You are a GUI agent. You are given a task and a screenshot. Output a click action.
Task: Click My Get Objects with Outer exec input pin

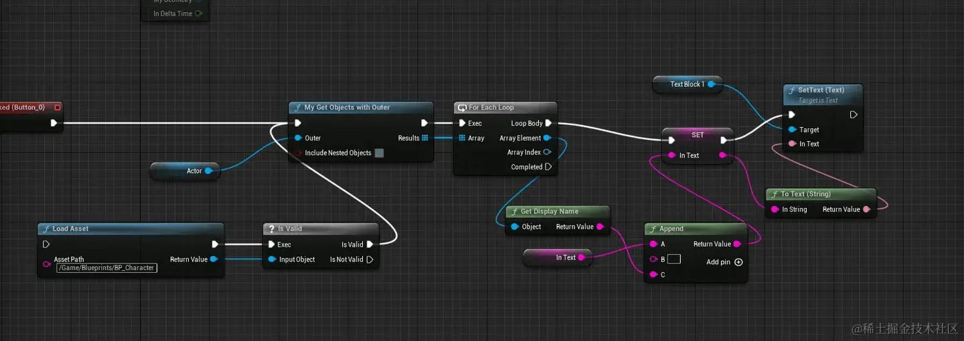point(298,123)
